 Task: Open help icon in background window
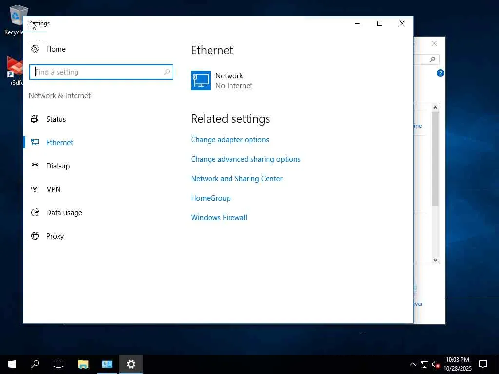pos(440,73)
